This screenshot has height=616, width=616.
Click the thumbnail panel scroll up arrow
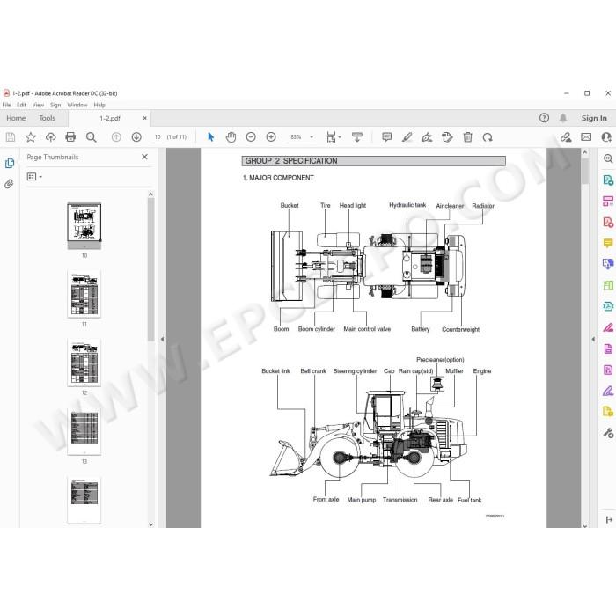pos(150,194)
